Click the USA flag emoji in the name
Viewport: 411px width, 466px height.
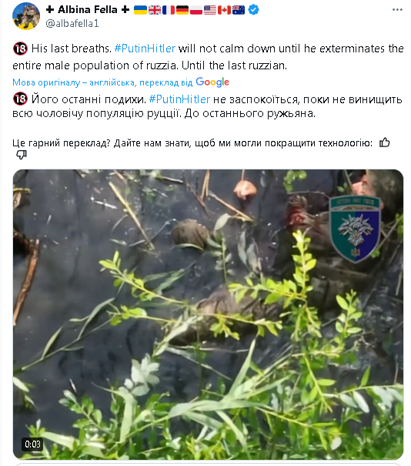point(210,10)
